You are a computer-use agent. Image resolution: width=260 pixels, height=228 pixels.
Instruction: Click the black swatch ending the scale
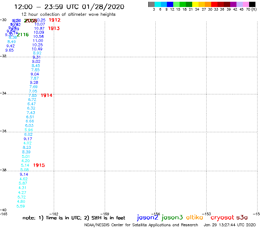click(252, 4)
